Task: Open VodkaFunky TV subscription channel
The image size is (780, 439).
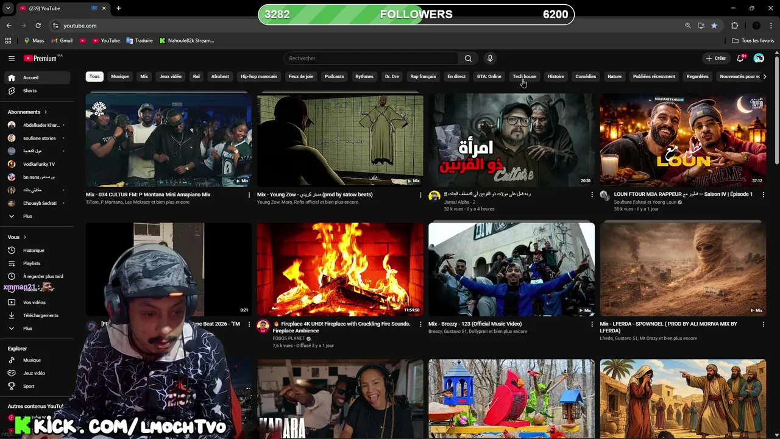Action: click(x=38, y=165)
